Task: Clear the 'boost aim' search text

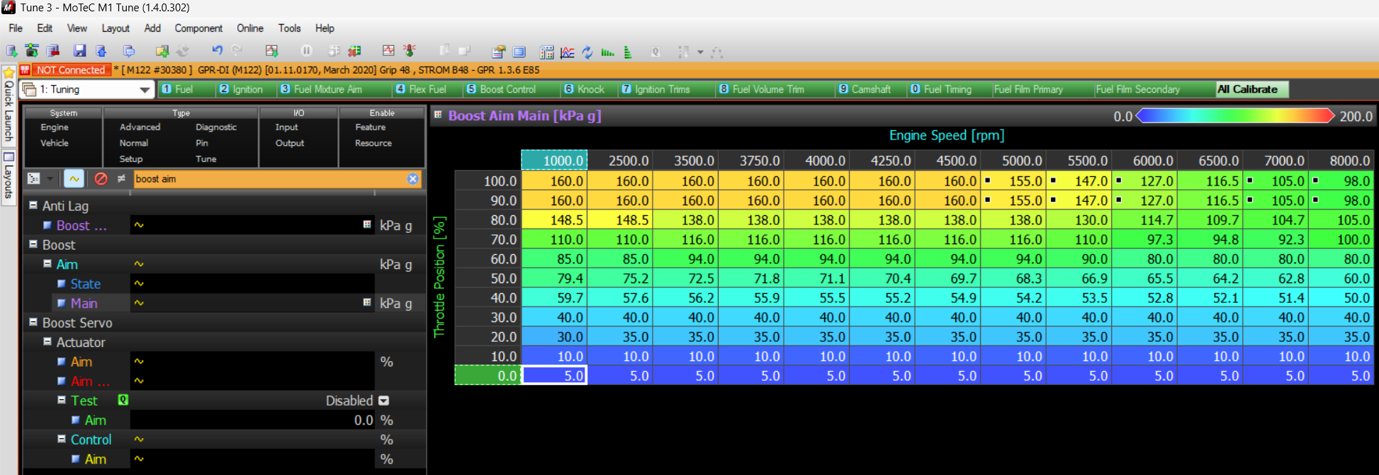Action: click(x=412, y=179)
